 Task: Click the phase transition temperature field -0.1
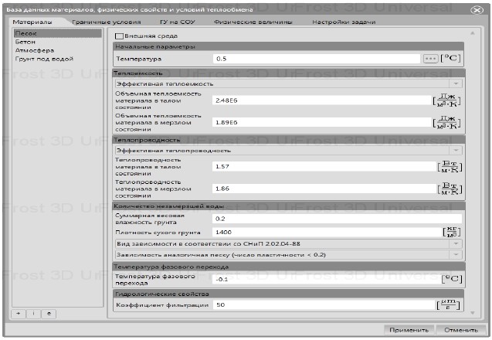point(326,279)
